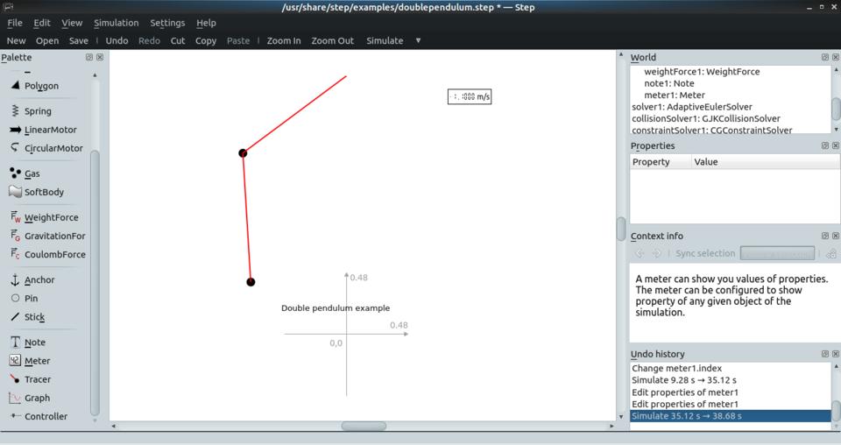Select the Spring tool in the palette
The height and width of the screenshot is (445, 841).
(37, 111)
